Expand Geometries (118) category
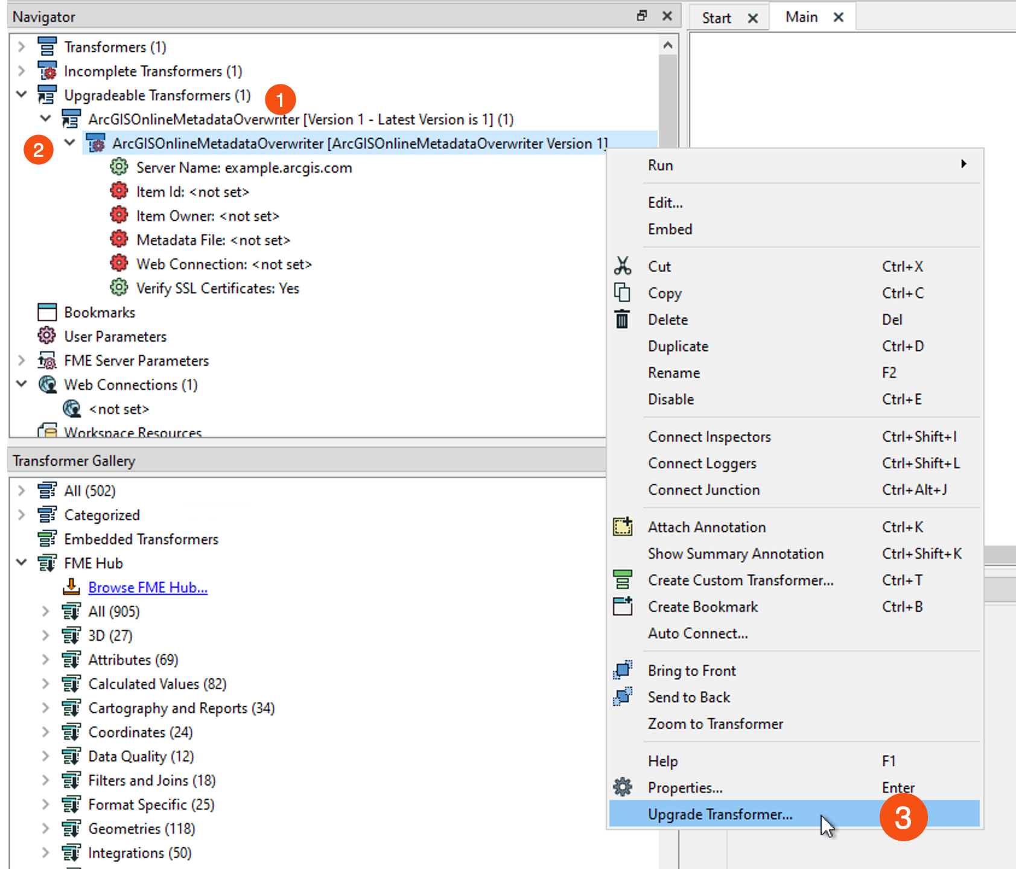The image size is (1016, 869). (x=46, y=829)
